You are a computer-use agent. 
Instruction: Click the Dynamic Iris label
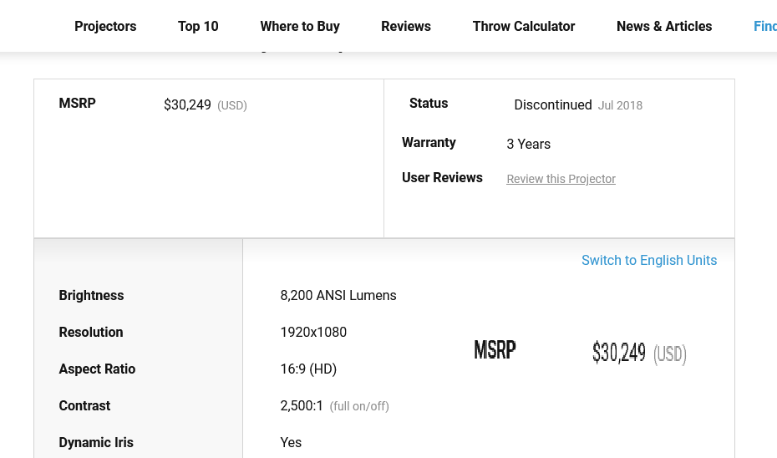click(x=96, y=442)
